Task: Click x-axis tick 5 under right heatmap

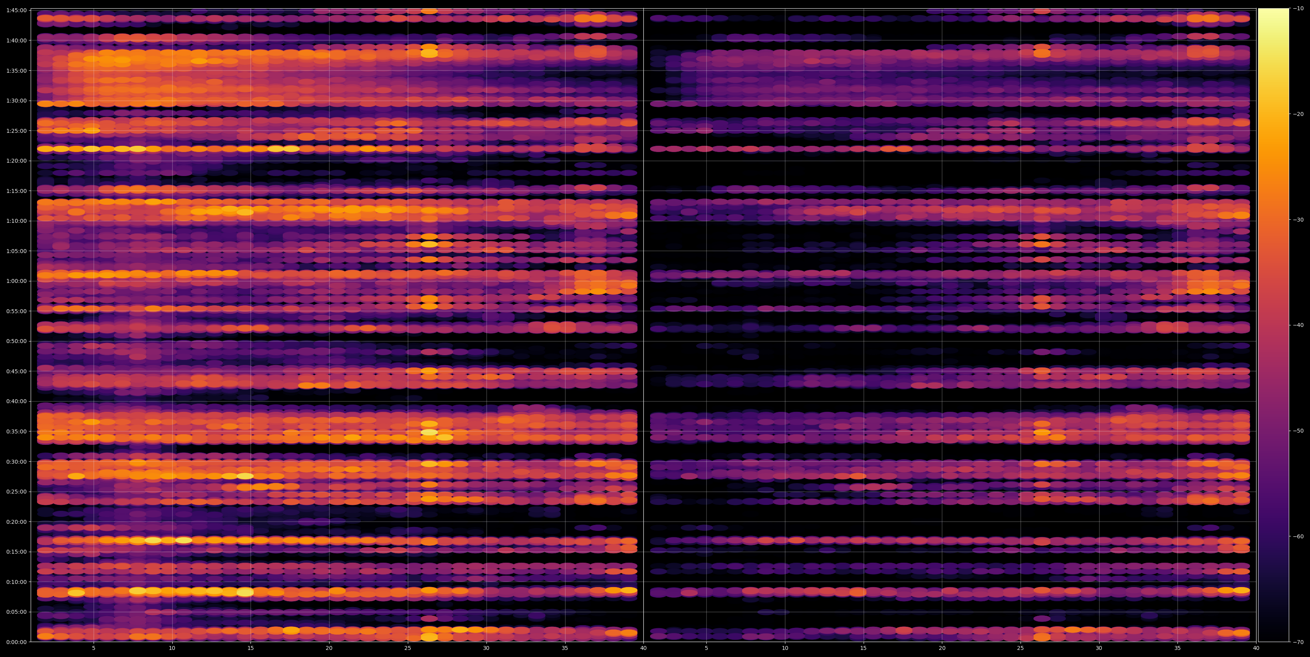Action: point(706,648)
